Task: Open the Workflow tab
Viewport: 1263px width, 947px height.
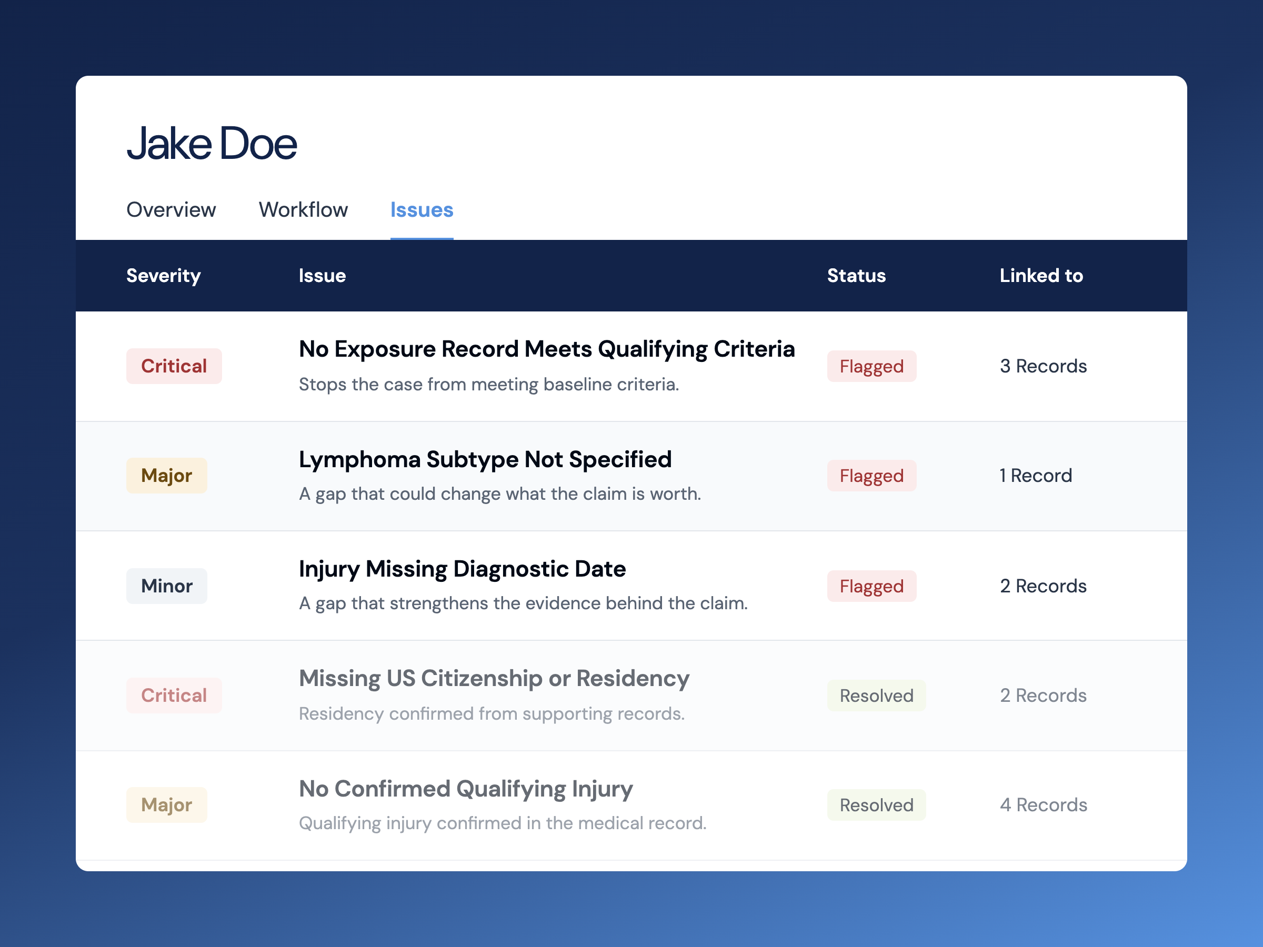Action: [303, 209]
